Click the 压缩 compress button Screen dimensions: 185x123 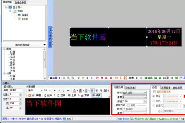pyautogui.click(x=61, y=95)
